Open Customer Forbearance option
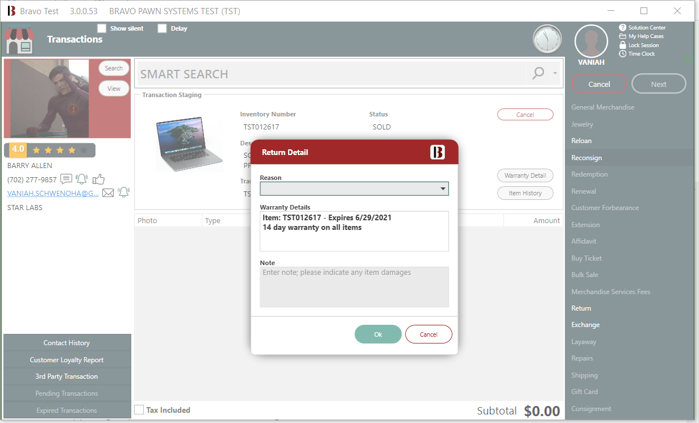This screenshot has width=699, height=423. [605, 208]
